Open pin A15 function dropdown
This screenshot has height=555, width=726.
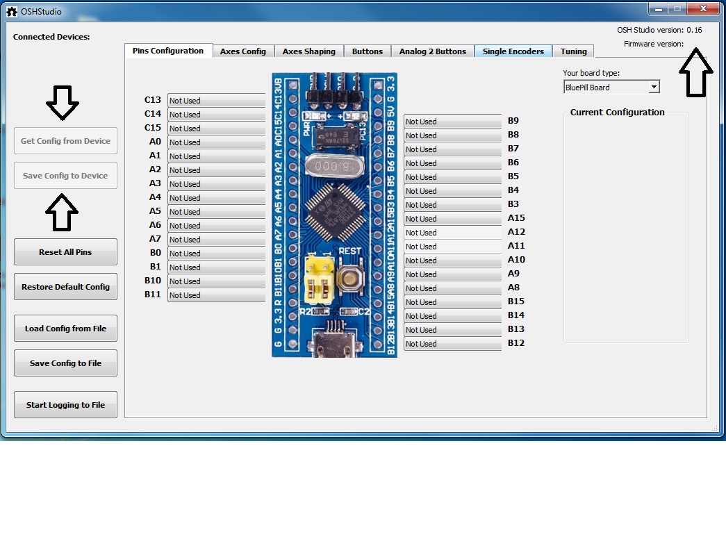(453, 219)
